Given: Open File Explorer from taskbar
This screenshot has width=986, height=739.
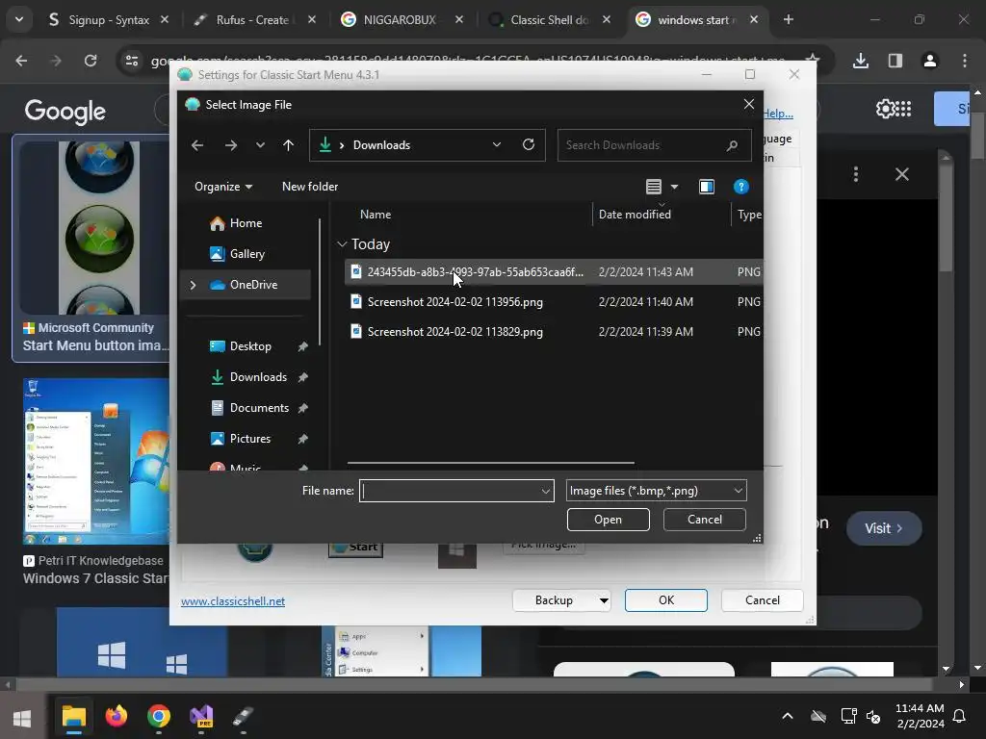Looking at the screenshot, I should pyautogui.click(x=73, y=716).
